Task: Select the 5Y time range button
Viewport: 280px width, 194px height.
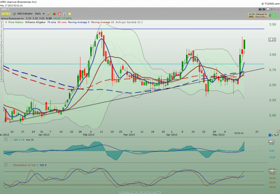Action: click(x=121, y=193)
